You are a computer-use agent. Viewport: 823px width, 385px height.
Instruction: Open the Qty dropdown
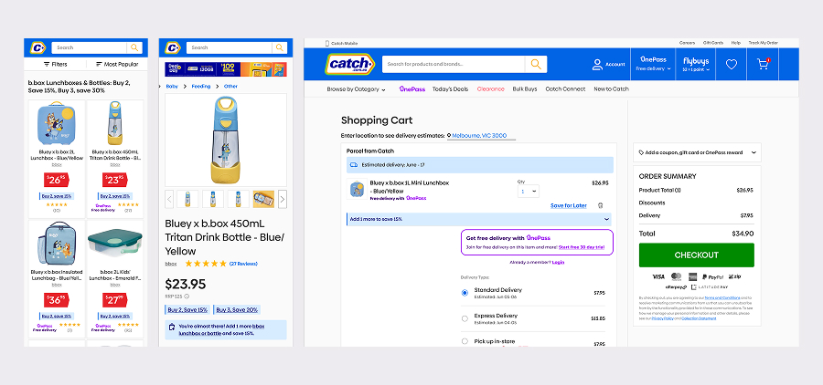coord(528,192)
